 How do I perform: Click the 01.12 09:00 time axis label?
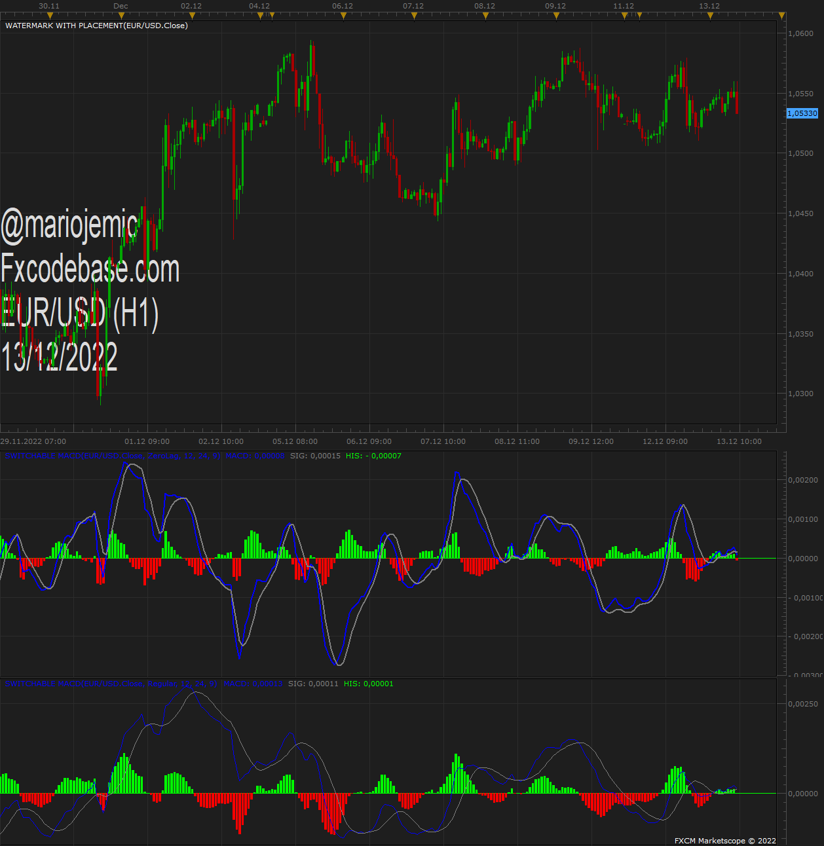[x=147, y=441]
